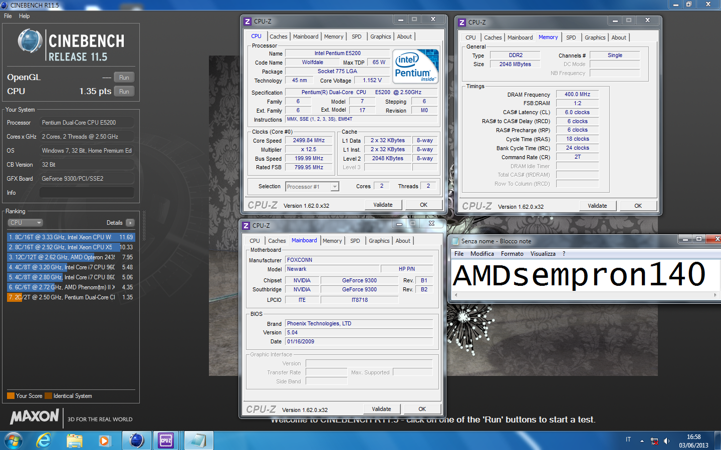The height and width of the screenshot is (450, 721).
Task: Click Notepad icon in Blocco note title bar
Action: tap(455, 241)
